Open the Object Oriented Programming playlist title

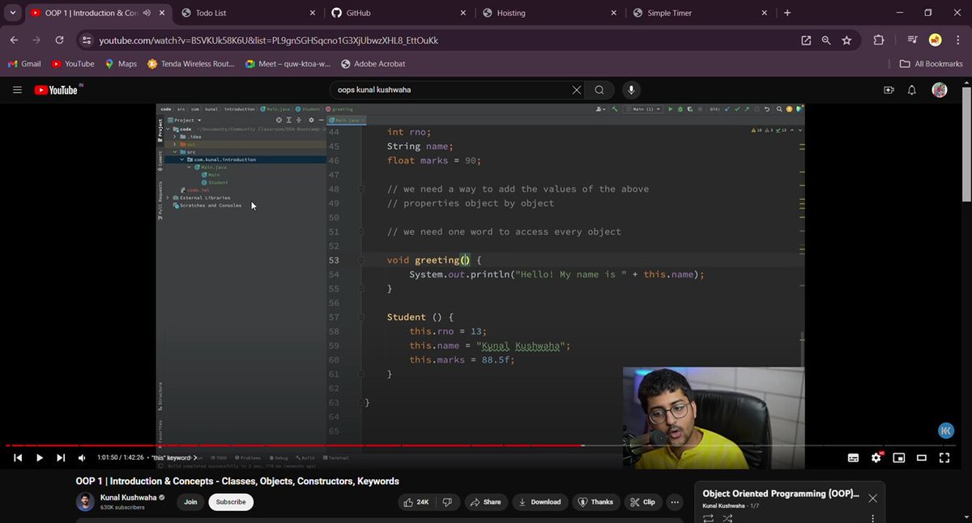click(781, 493)
